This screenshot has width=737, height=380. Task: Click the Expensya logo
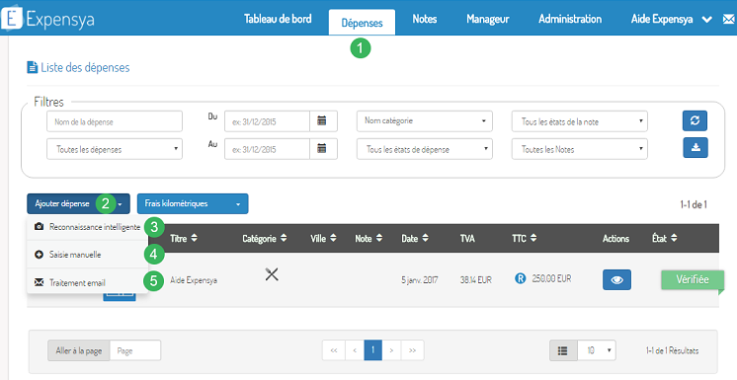(x=48, y=18)
